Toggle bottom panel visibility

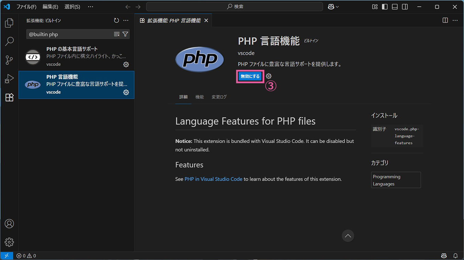(395, 7)
